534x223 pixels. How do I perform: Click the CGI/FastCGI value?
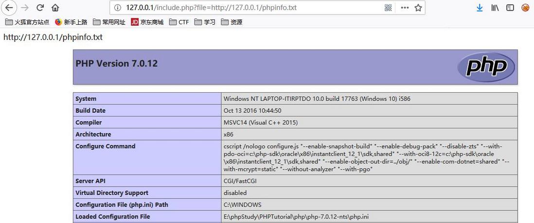pyautogui.click(x=240, y=181)
